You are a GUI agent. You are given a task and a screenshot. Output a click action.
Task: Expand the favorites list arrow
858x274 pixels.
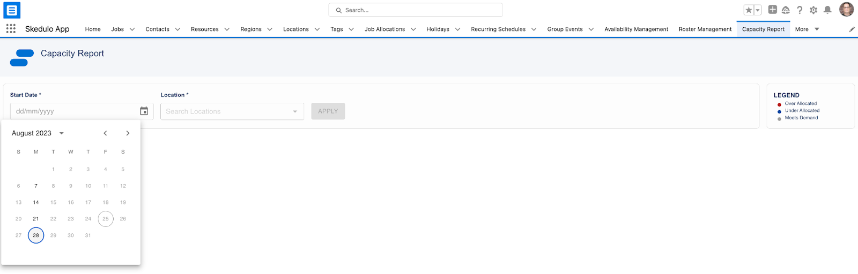coord(758,10)
